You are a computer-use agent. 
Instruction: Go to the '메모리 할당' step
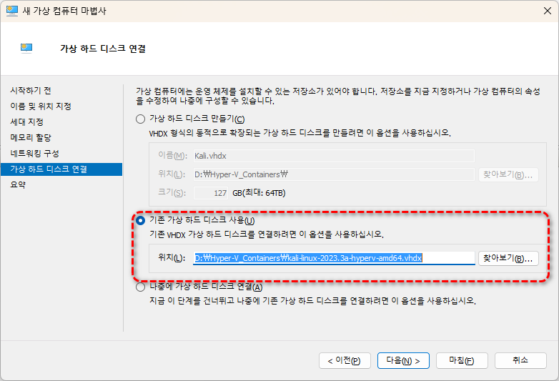pyautogui.click(x=31, y=137)
